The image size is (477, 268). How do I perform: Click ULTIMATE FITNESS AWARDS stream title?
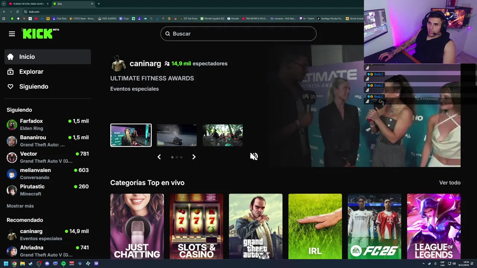click(x=152, y=78)
